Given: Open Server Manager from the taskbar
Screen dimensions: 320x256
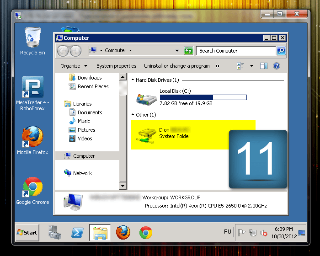Looking at the screenshot, I should 56,232.
